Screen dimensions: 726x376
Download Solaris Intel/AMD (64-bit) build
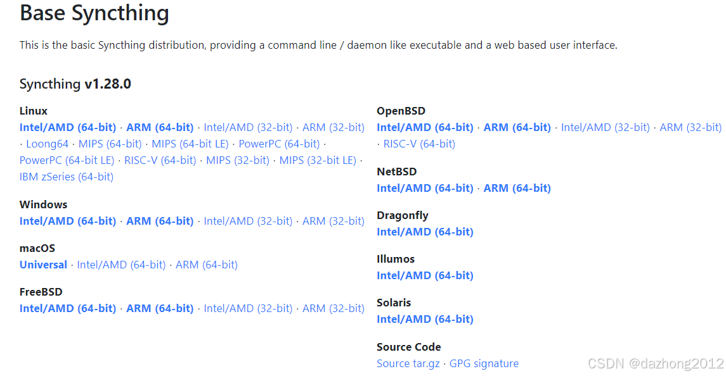pos(425,319)
